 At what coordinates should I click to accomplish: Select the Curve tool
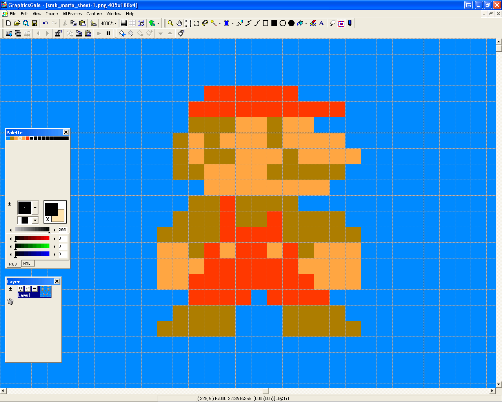pos(257,24)
